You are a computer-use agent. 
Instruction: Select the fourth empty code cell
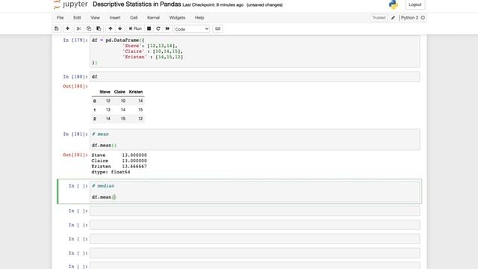(255, 253)
